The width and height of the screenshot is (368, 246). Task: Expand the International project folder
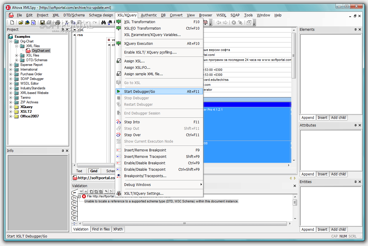11,69
